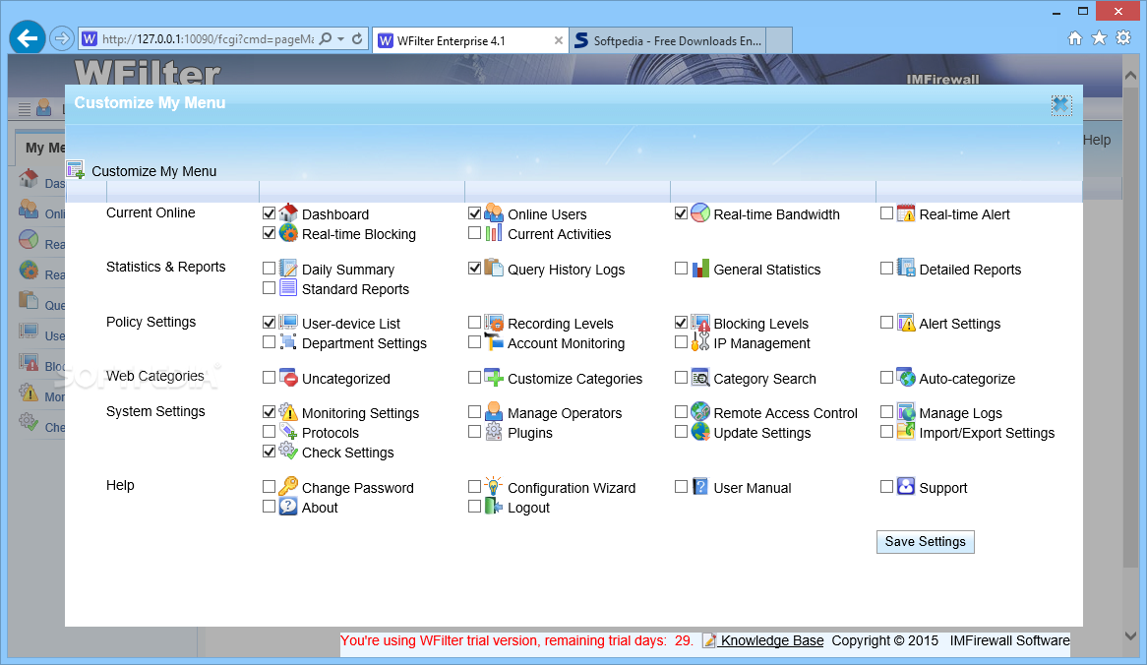Click the Daily Summary icon
Image resolution: width=1147 pixels, height=665 pixels.
pos(288,268)
